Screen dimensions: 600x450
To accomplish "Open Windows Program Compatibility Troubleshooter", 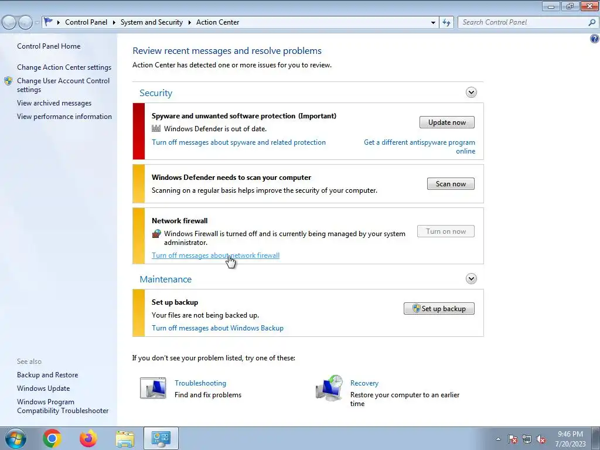I will (63, 406).
